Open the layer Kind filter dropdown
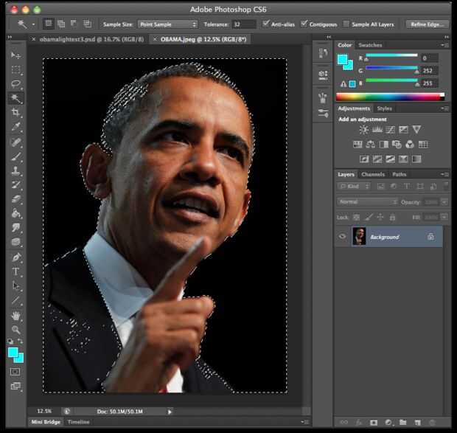457x433 pixels. pyautogui.click(x=354, y=187)
